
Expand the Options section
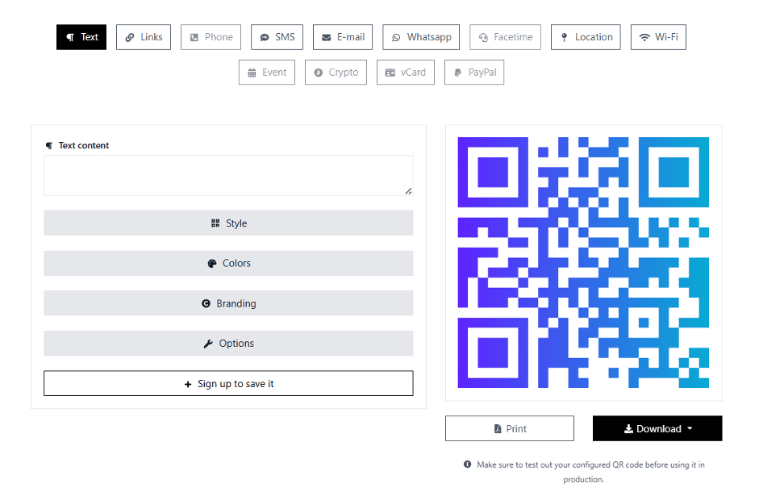click(x=228, y=344)
